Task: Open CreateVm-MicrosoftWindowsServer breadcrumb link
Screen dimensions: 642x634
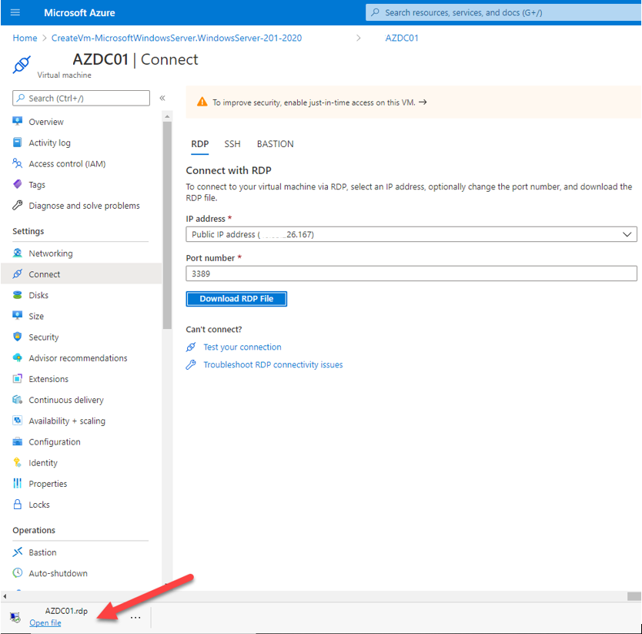Action: pyautogui.click(x=176, y=38)
